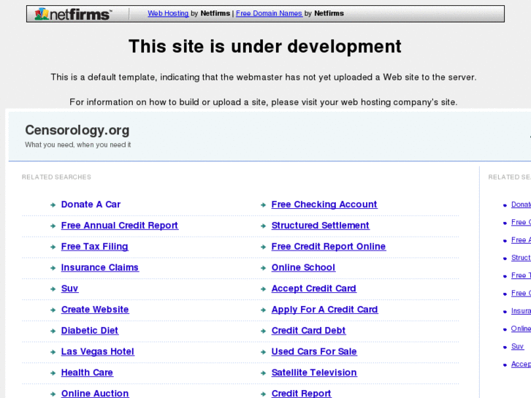Click the arrow icon beside Accept Credit Card

click(x=263, y=289)
